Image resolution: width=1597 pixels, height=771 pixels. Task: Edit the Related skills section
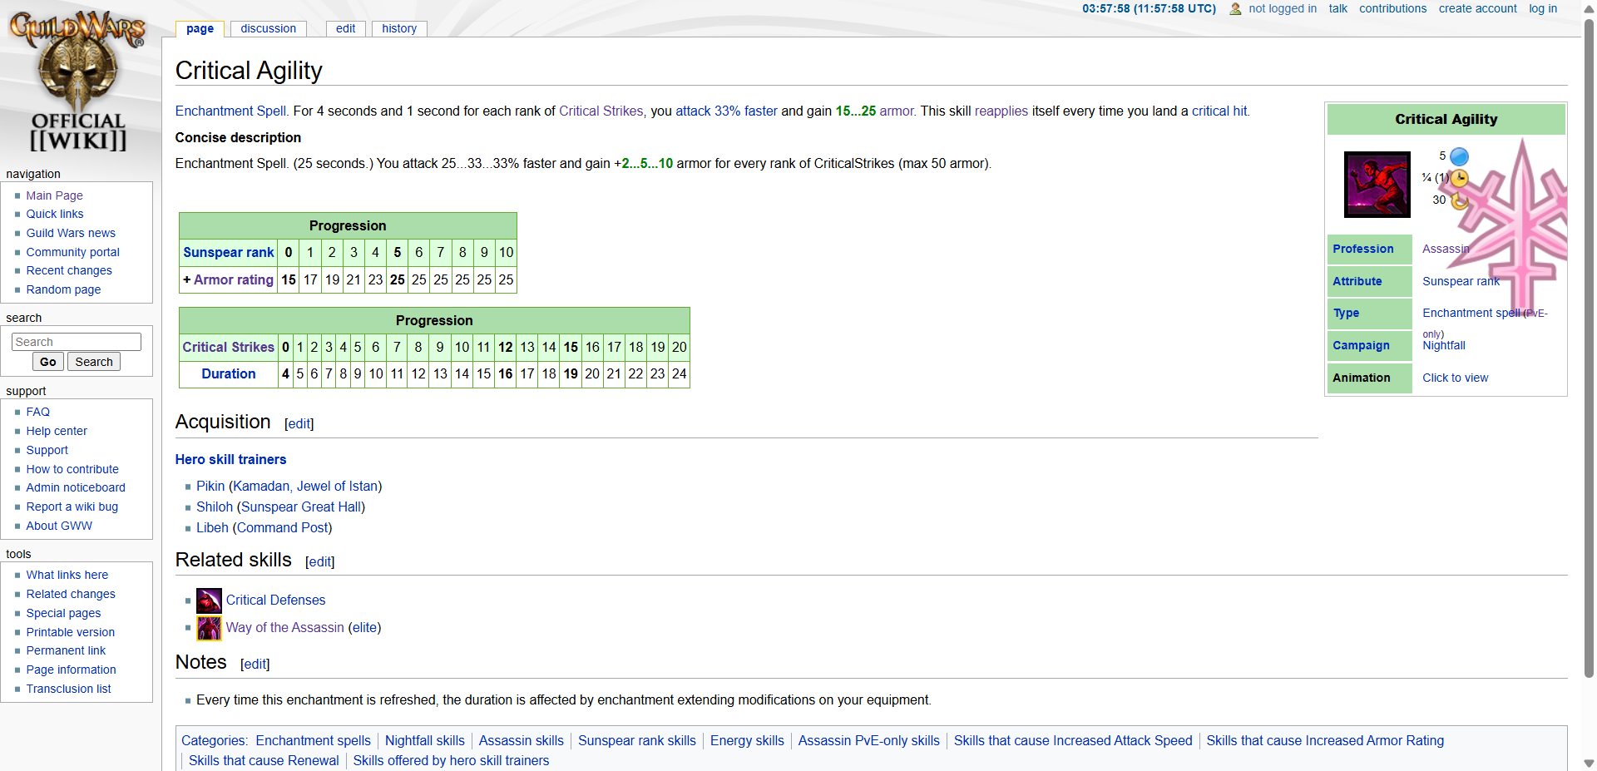(x=320, y=561)
